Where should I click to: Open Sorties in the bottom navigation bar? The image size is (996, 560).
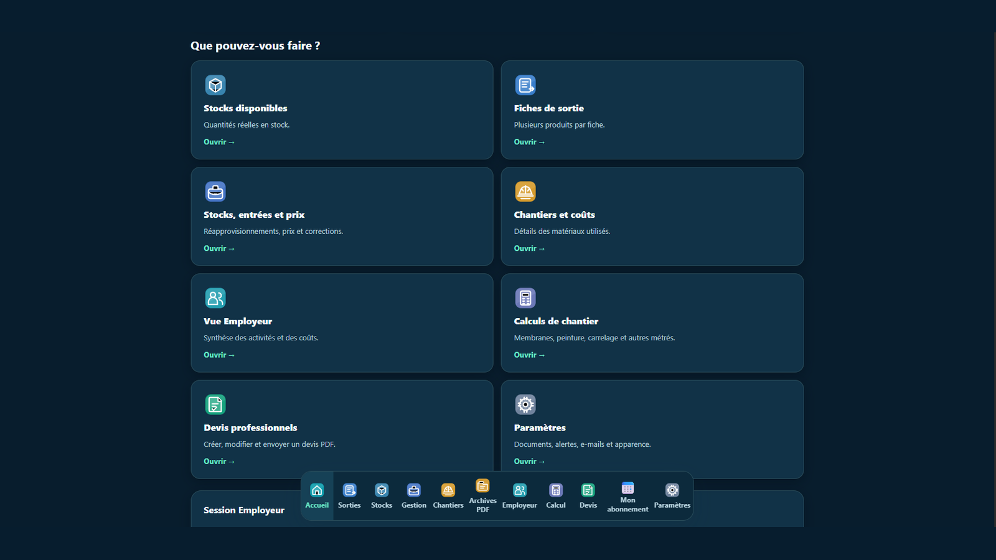(x=349, y=496)
